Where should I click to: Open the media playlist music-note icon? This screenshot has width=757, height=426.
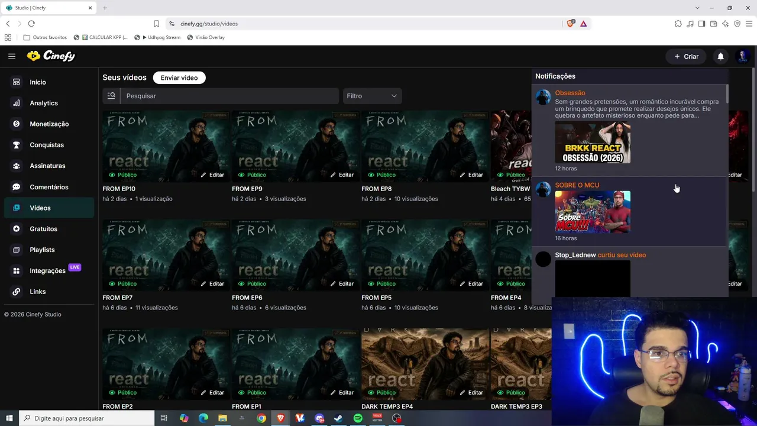[x=690, y=24]
